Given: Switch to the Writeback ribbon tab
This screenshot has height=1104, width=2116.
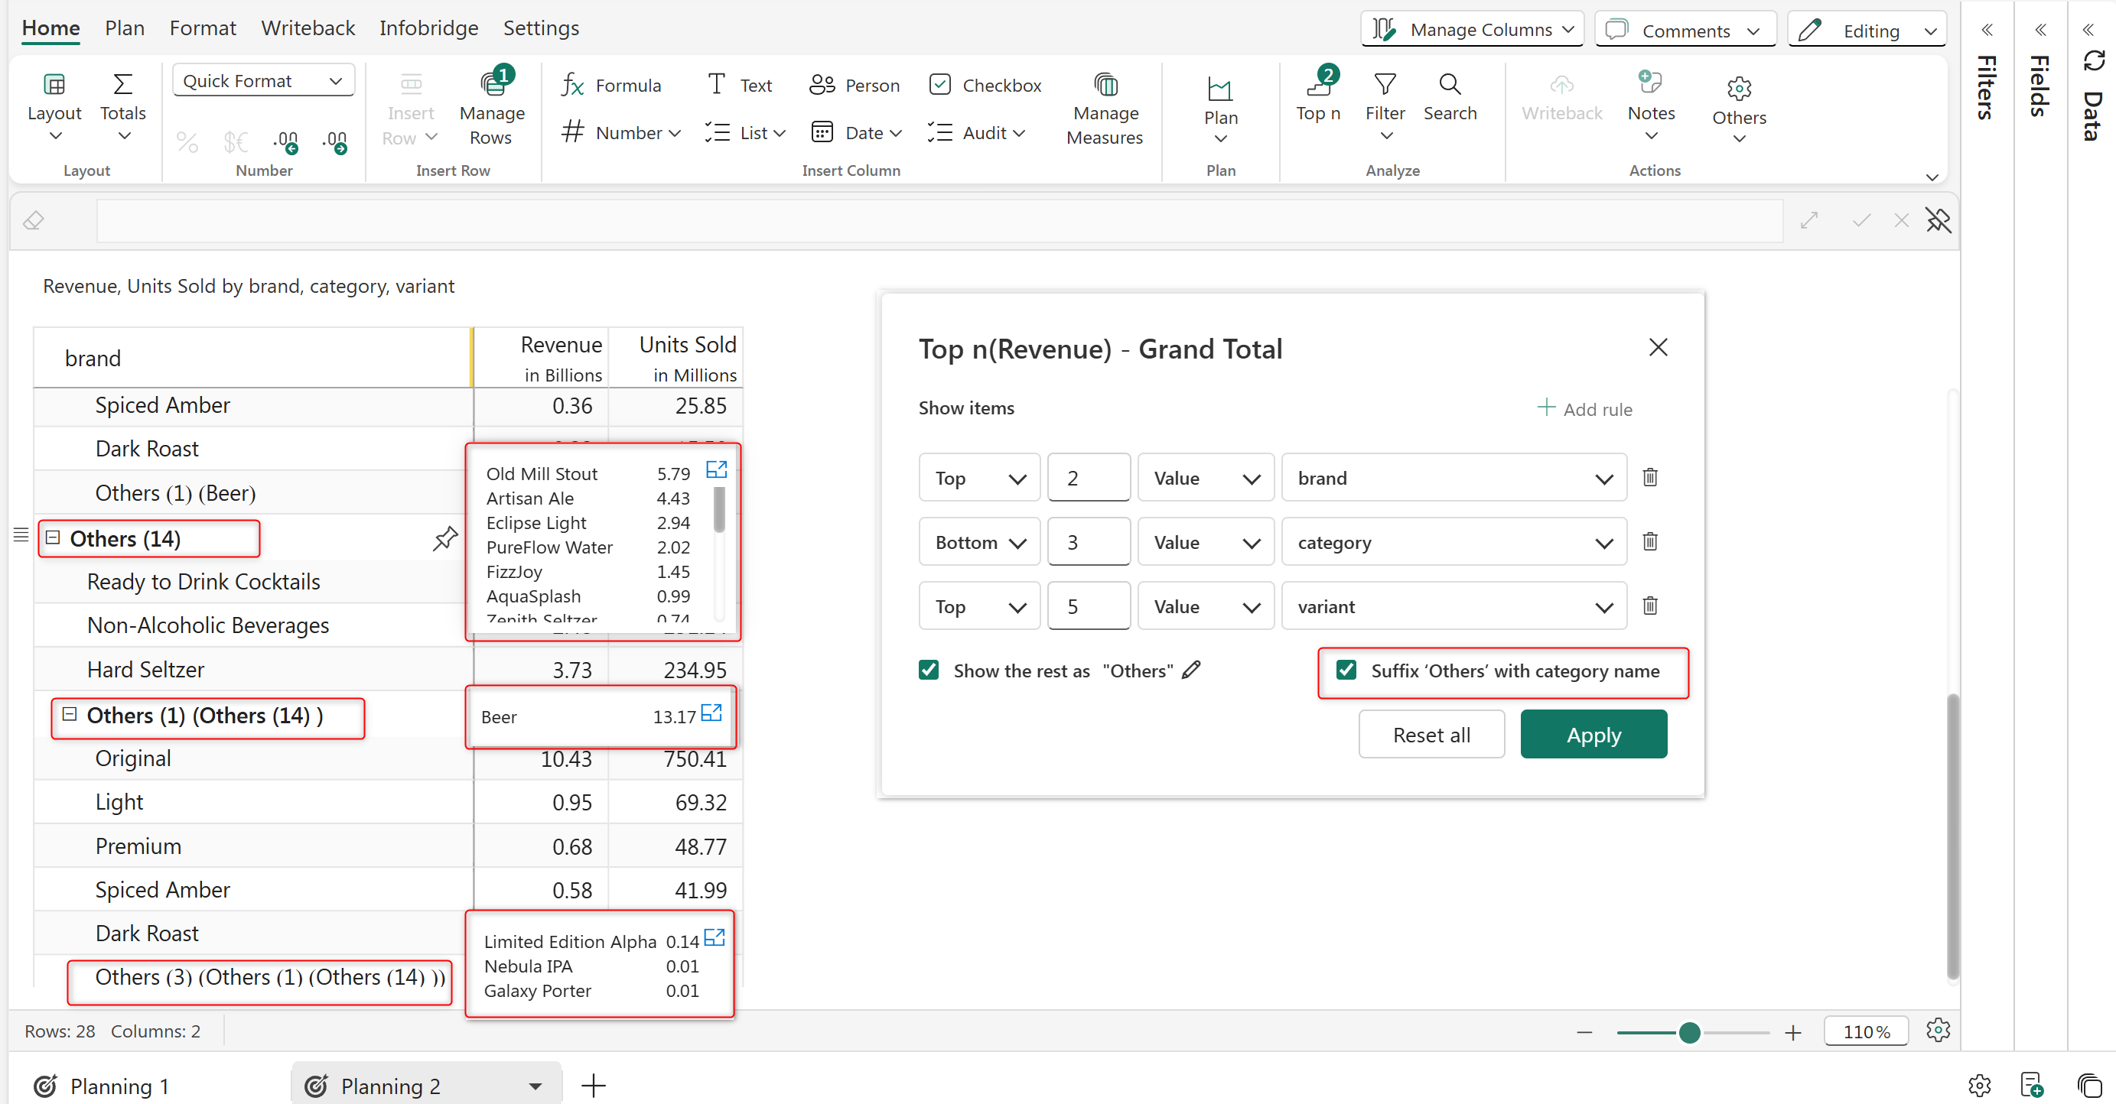Looking at the screenshot, I should [308, 28].
